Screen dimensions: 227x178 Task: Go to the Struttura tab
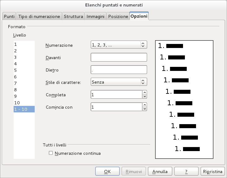(73, 16)
